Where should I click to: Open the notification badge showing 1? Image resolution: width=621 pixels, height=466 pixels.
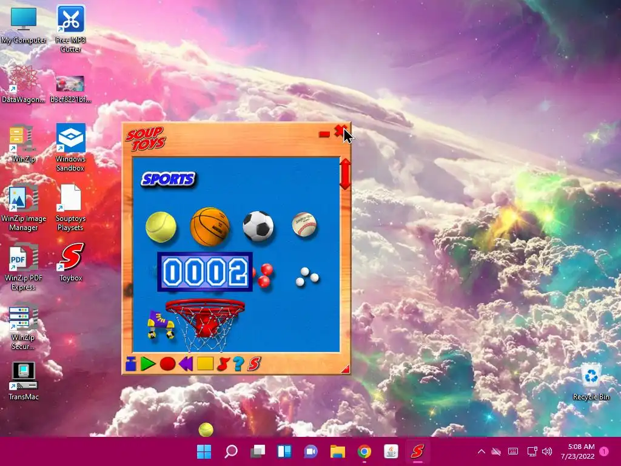coord(604,451)
